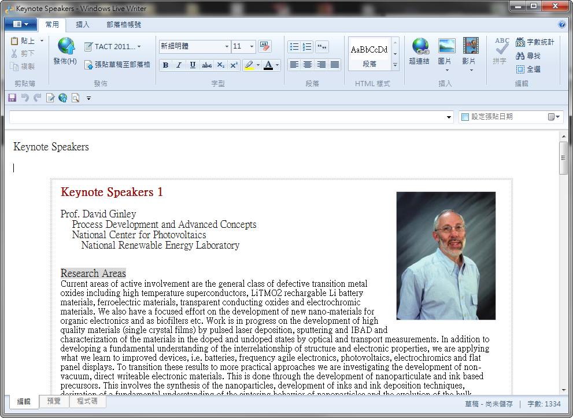The width and height of the screenshot is (573, 418).
Task: Switch to the 插入 (Insert) ribbon tab
Action: pyautogui.click(x=83, y=25)
